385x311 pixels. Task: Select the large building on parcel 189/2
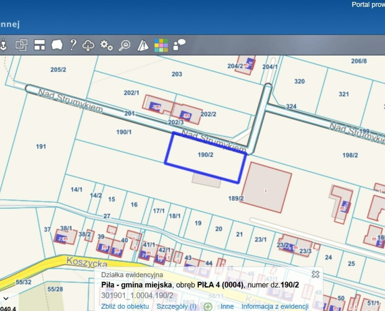tap(266, 188)
